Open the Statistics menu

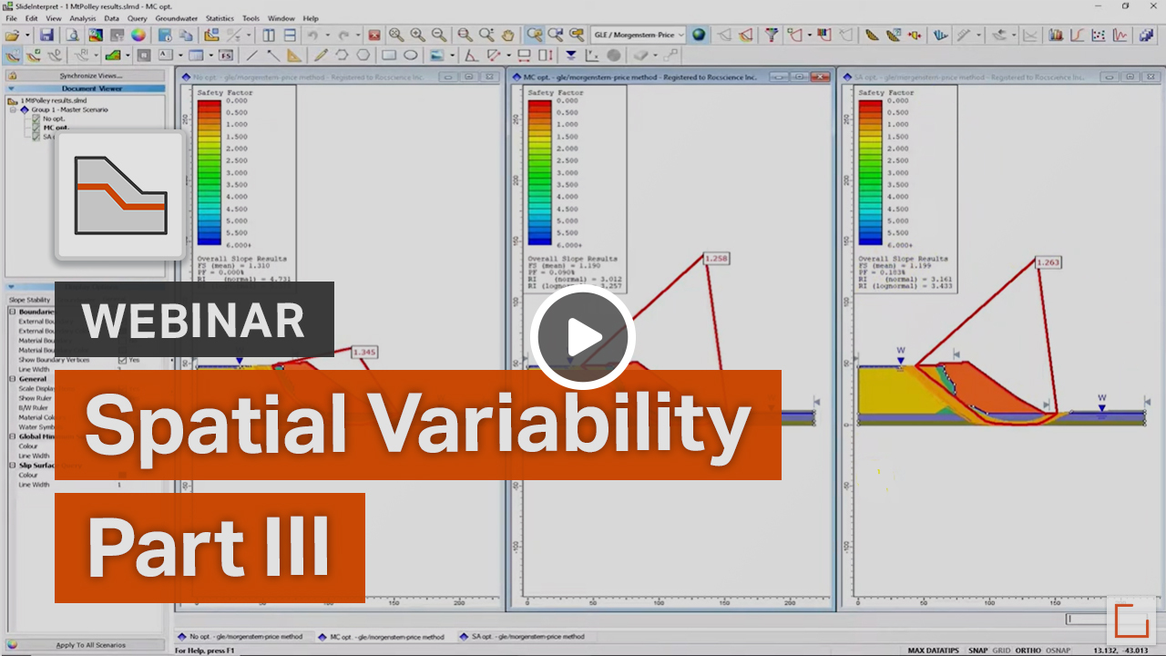click(220, 18)
